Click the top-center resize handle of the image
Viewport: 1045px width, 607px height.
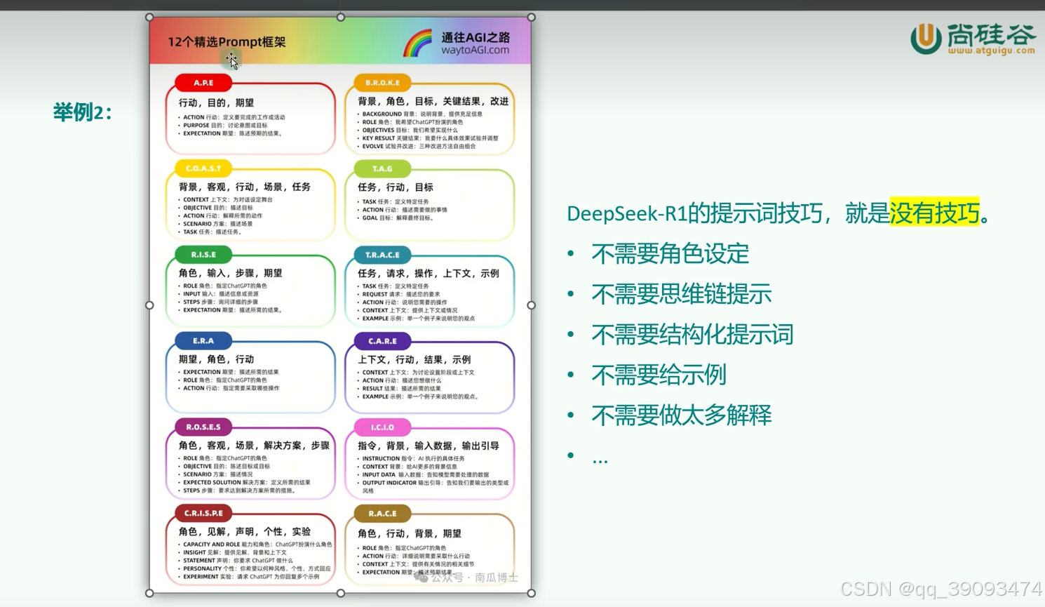coord(341,17)
